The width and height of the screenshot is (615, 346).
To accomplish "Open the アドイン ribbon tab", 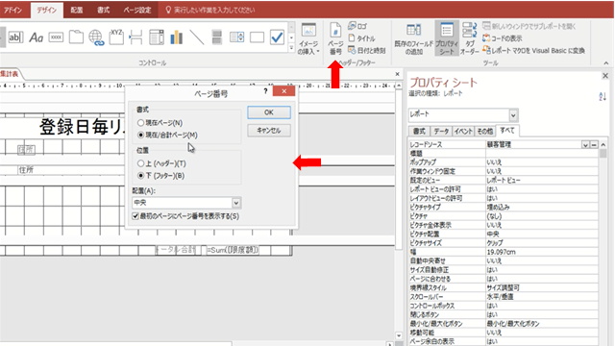I will tap(12, 10).
